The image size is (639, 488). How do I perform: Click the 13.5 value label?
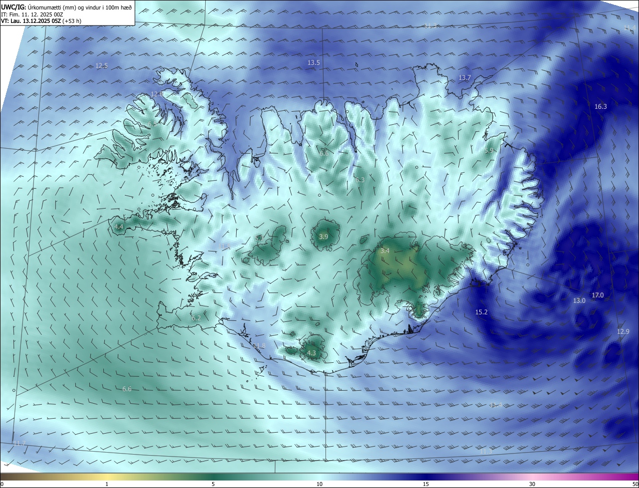pyautogui.click(x=314, y=62)
